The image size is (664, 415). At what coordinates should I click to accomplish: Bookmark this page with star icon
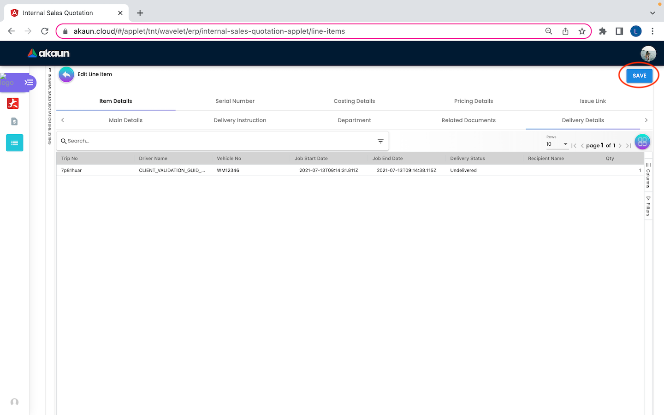(582, 31)
